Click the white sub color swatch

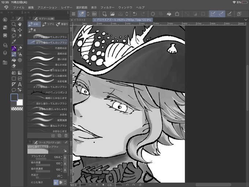pyautogui.click(x=21, y=103)
